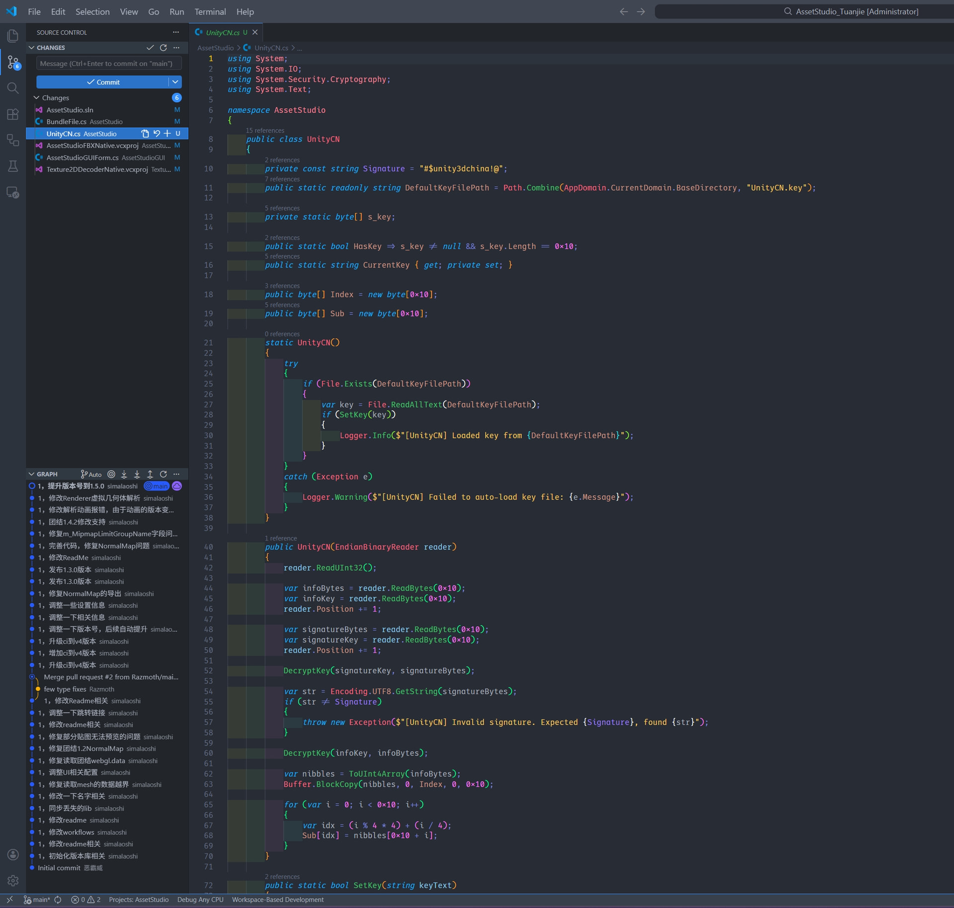This screenshot has width=954, height=908.
Task: Toggle Auto branch filter in Graph
Action: tap(91, 474)
